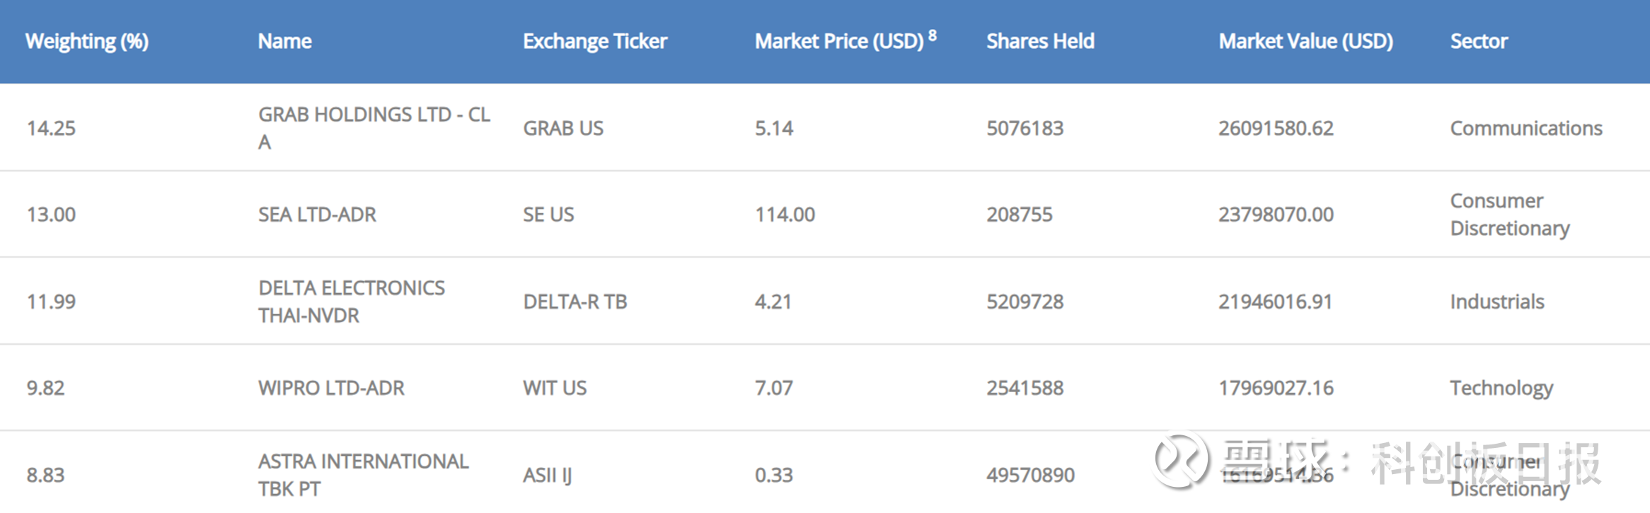Select the Market Price (USD) header
The image size is (1650, 513).
point(839,42)
